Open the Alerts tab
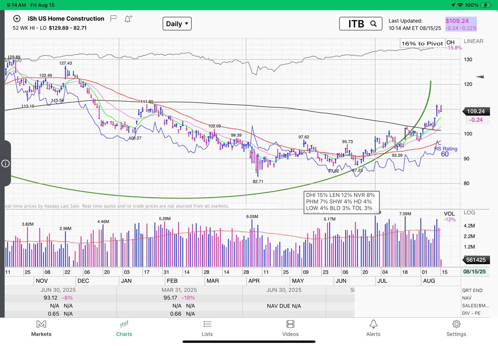Image resolution: width=498 pixels, height=346 pixels. (x=373, y=328)
